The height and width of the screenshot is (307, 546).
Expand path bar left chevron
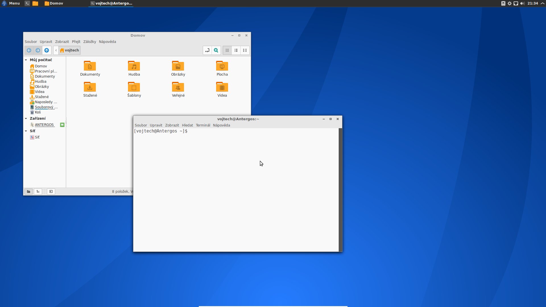(56, 50)
